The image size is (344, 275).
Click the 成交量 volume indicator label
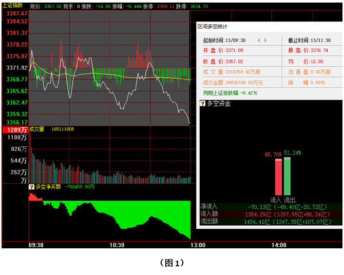[x=37, y=129]
